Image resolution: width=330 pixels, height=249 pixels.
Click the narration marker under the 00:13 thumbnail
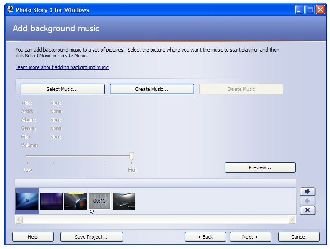coord(92,212)
